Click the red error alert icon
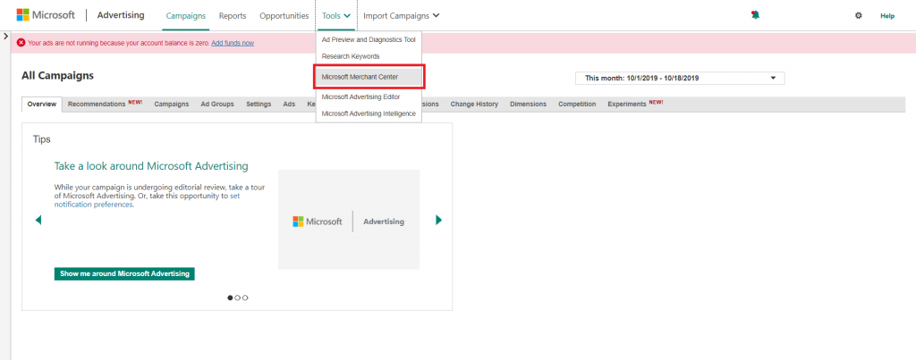Image resolution: width=916 pixels, height=360 pixels. 21,43
